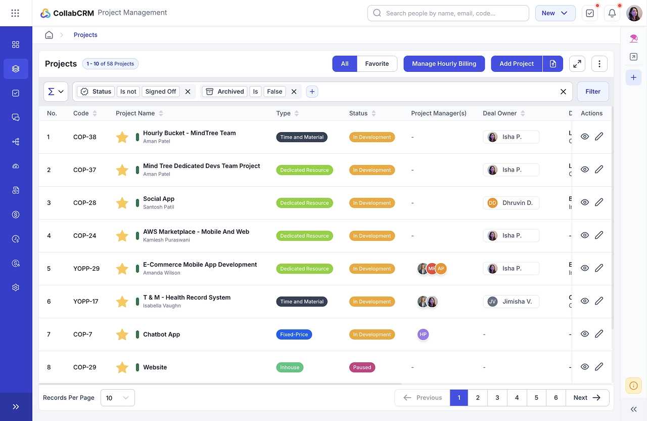Image resolution: width=647 pixels, height=421 pixels.
Task: Go to Next page
Action: [x=587, y=398]
